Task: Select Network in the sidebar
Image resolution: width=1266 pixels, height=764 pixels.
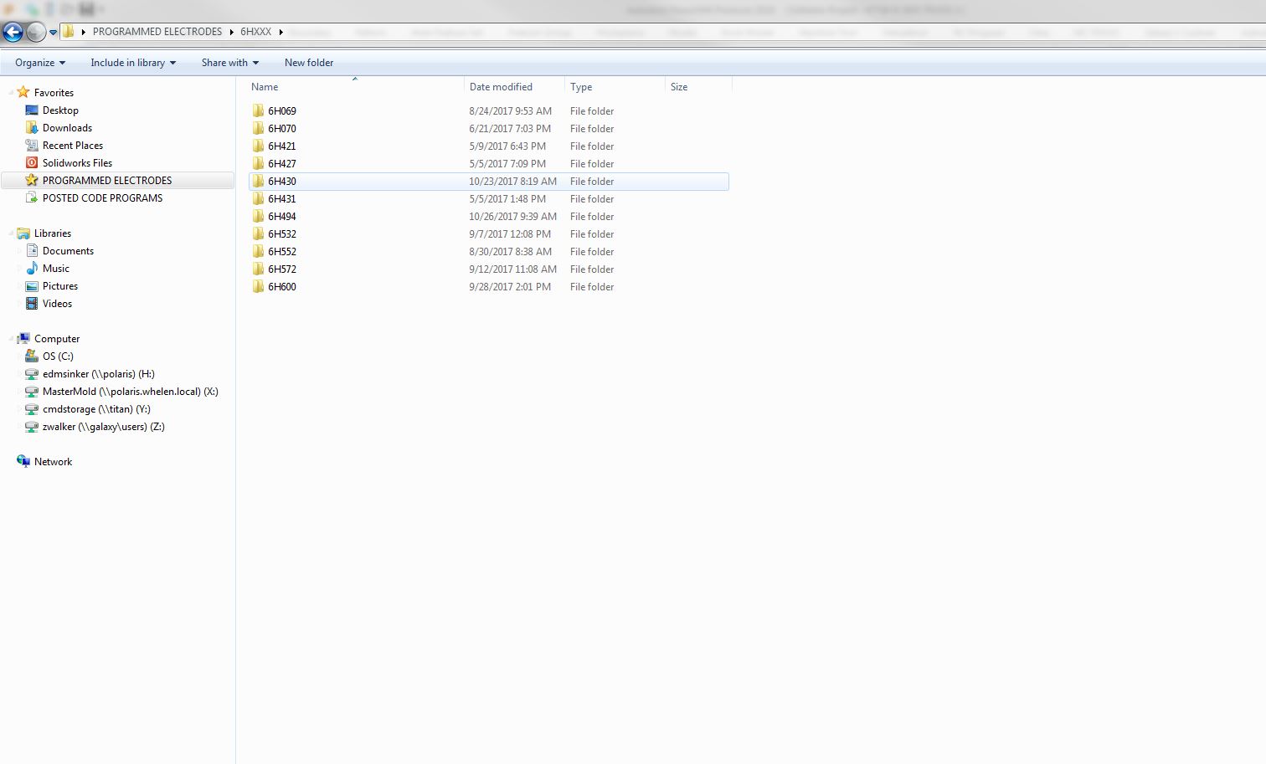Action: click(x=53, y=461)
